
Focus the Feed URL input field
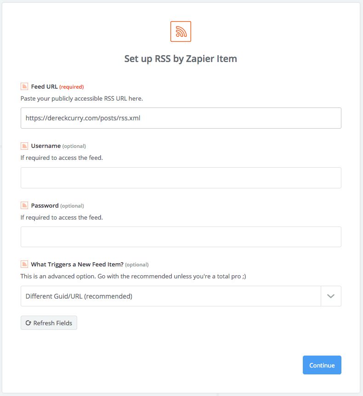coord(181,118)
